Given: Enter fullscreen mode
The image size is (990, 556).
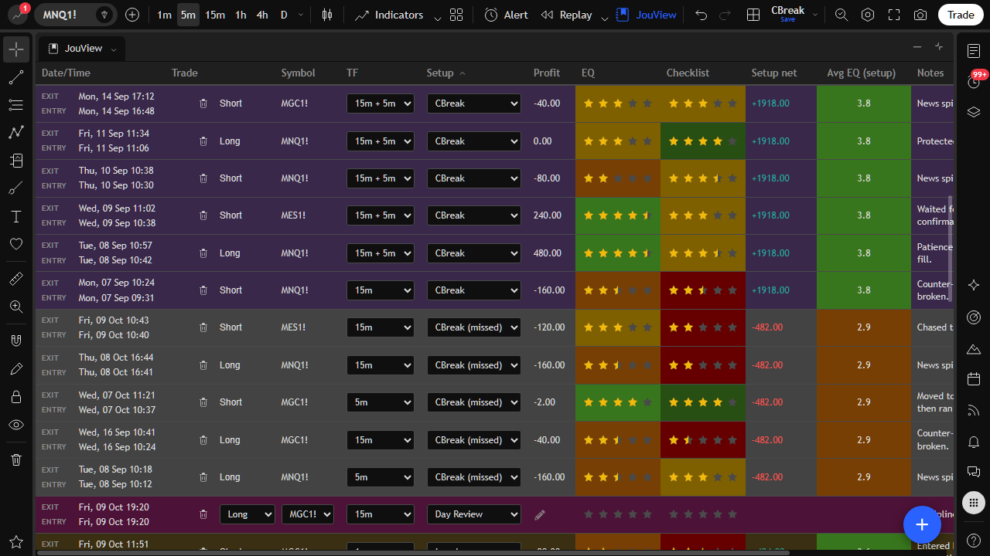Looking at the screenshot, I should pos(894,15).
